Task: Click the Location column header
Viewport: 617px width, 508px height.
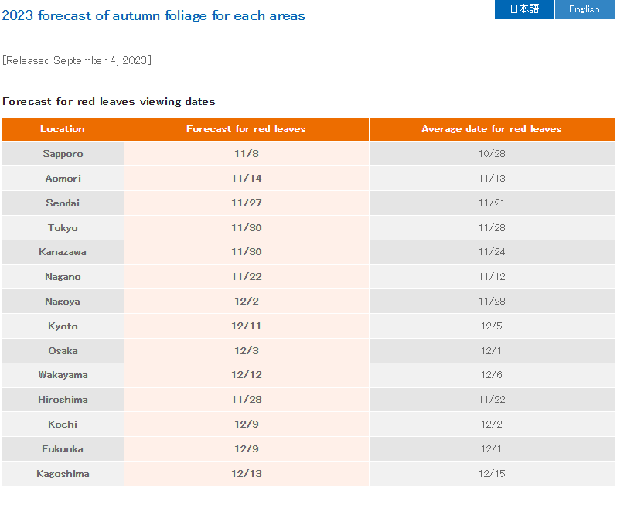Action: point(63,129)
